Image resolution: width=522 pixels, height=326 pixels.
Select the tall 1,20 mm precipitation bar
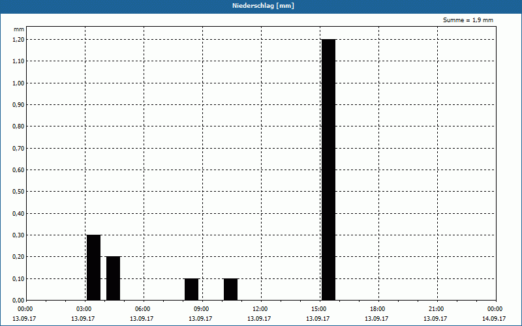click(329, 170)
